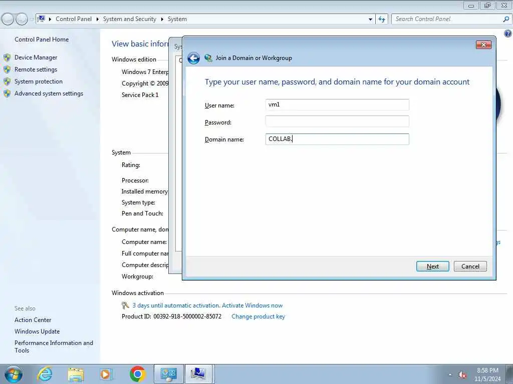
Task: Click the System breadcrumb
Action: 177,19
